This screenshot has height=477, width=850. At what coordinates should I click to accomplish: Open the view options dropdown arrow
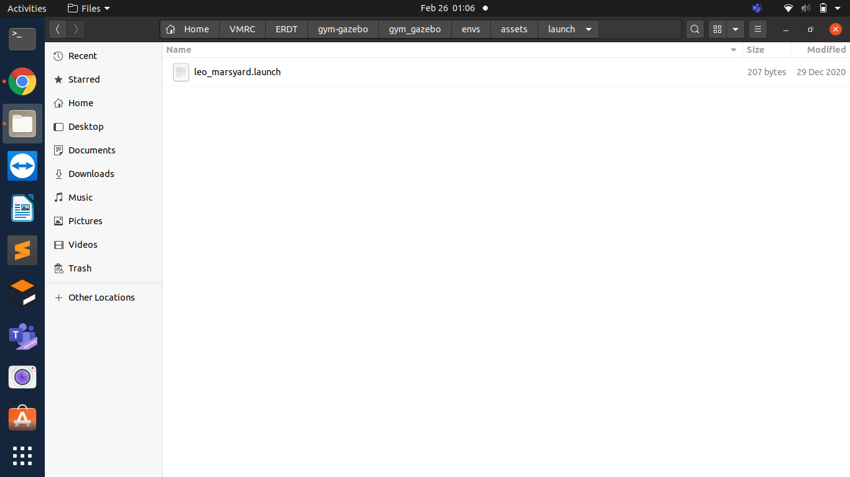click(736, 29)
